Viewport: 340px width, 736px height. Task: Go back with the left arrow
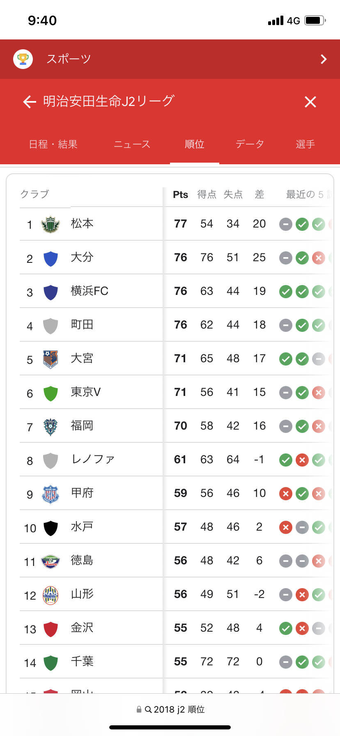click(x=30, y=102)
